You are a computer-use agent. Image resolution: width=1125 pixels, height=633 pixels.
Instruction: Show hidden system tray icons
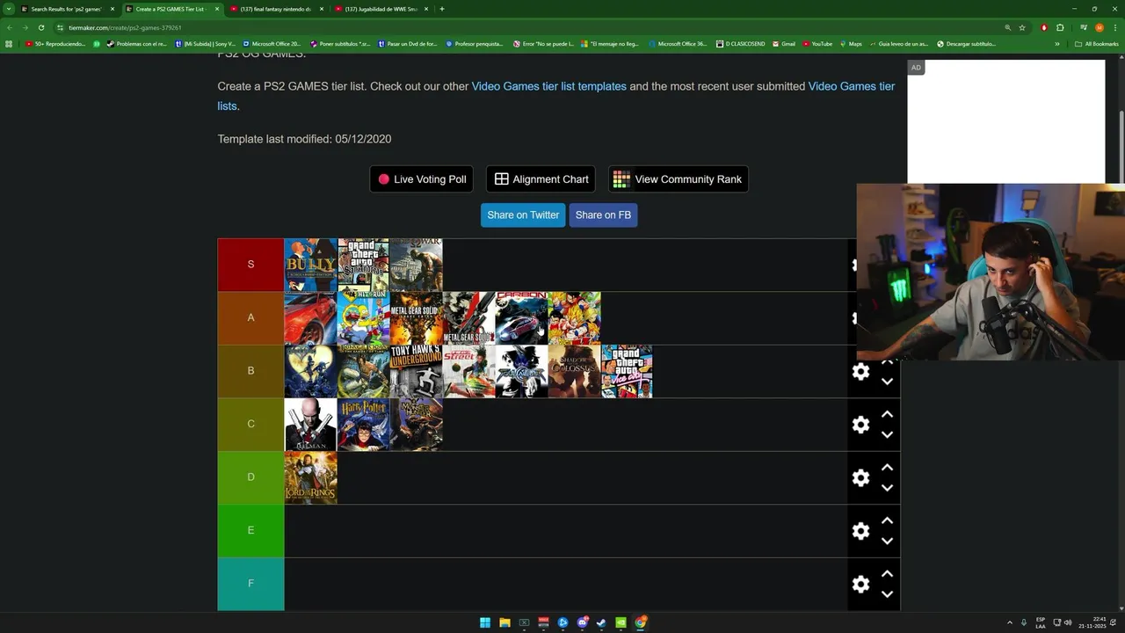pyautogui.click(x=1009, y=622)
